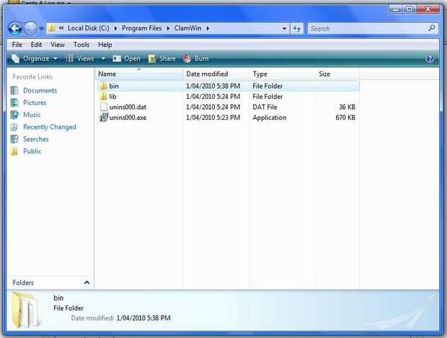The image size is (447, 338).
Task: Navigate to Program Files breadcrumb
Action: click(x=142, y=28)
